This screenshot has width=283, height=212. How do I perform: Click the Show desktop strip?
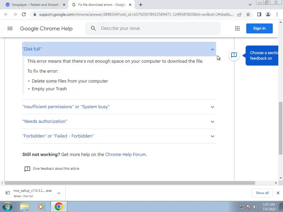(281, 206)
